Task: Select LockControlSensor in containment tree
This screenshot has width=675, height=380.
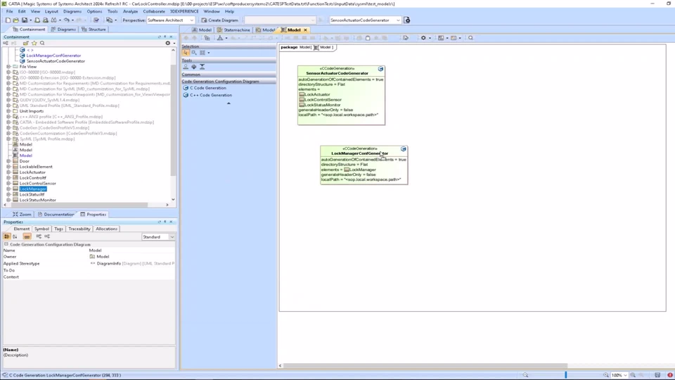Action: pos(37,183)
